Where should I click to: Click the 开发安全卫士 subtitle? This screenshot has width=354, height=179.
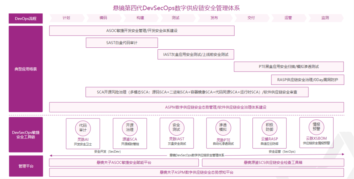click(x=83, y=144)
